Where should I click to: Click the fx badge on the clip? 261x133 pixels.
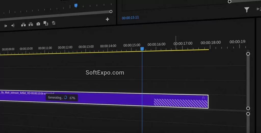coord(203,98)
